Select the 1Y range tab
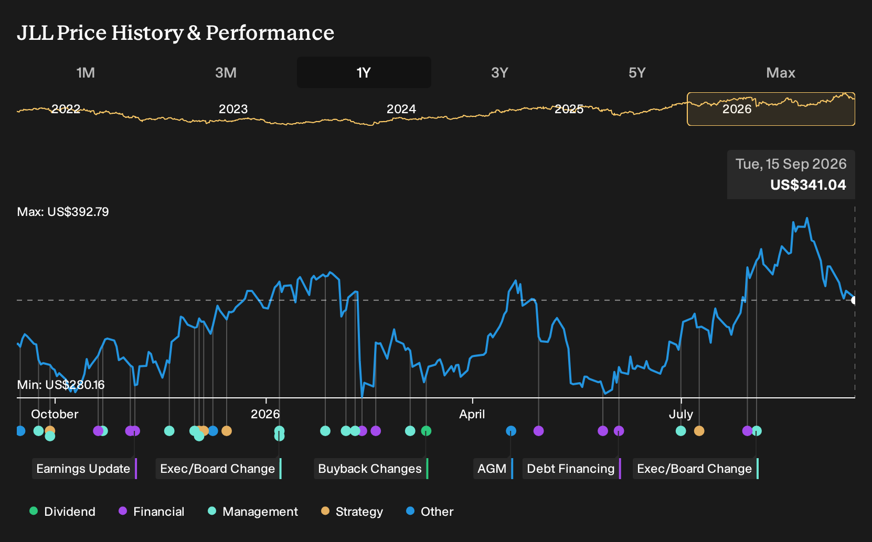This screenshot has height=542, width=872. point(364,72)
